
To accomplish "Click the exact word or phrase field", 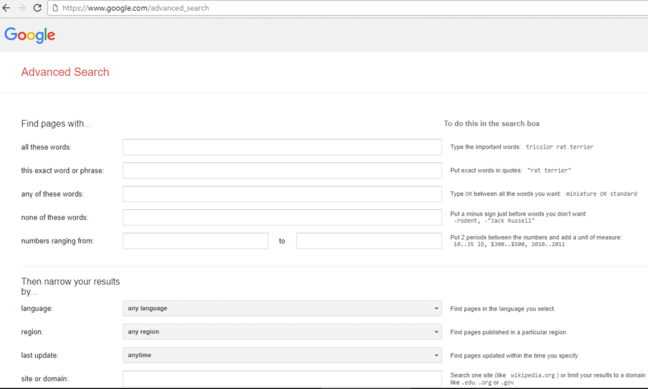I will (282, 170).
